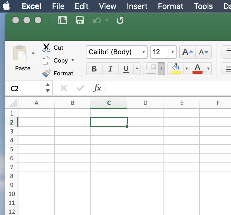Select column A header

pos(36,103)
